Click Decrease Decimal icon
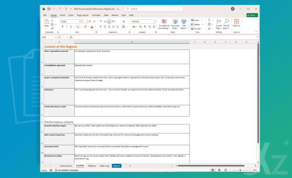 pyautogui.click(x=154, y=27)
